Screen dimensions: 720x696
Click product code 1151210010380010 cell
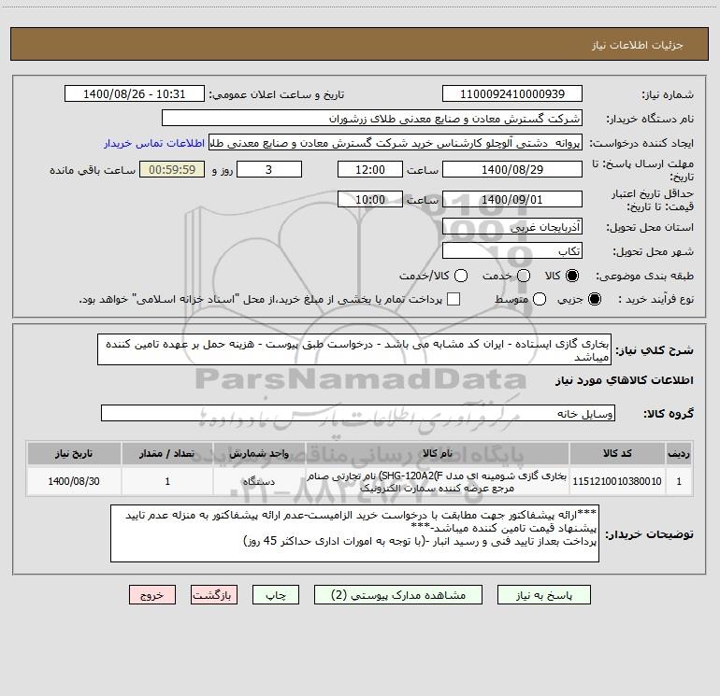[617, 481]
